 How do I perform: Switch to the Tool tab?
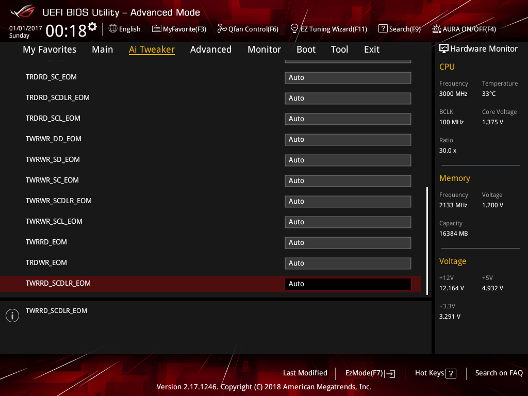pyautogui.click(x=339, y=49)
